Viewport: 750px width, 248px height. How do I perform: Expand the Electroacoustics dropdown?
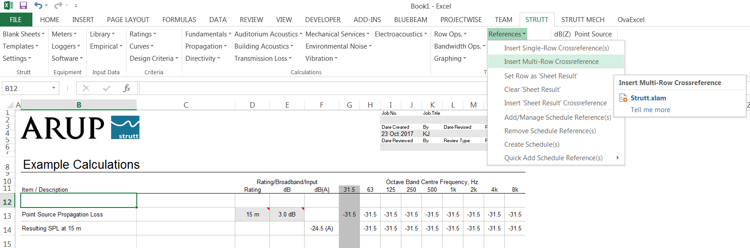[x=400, y=34]
